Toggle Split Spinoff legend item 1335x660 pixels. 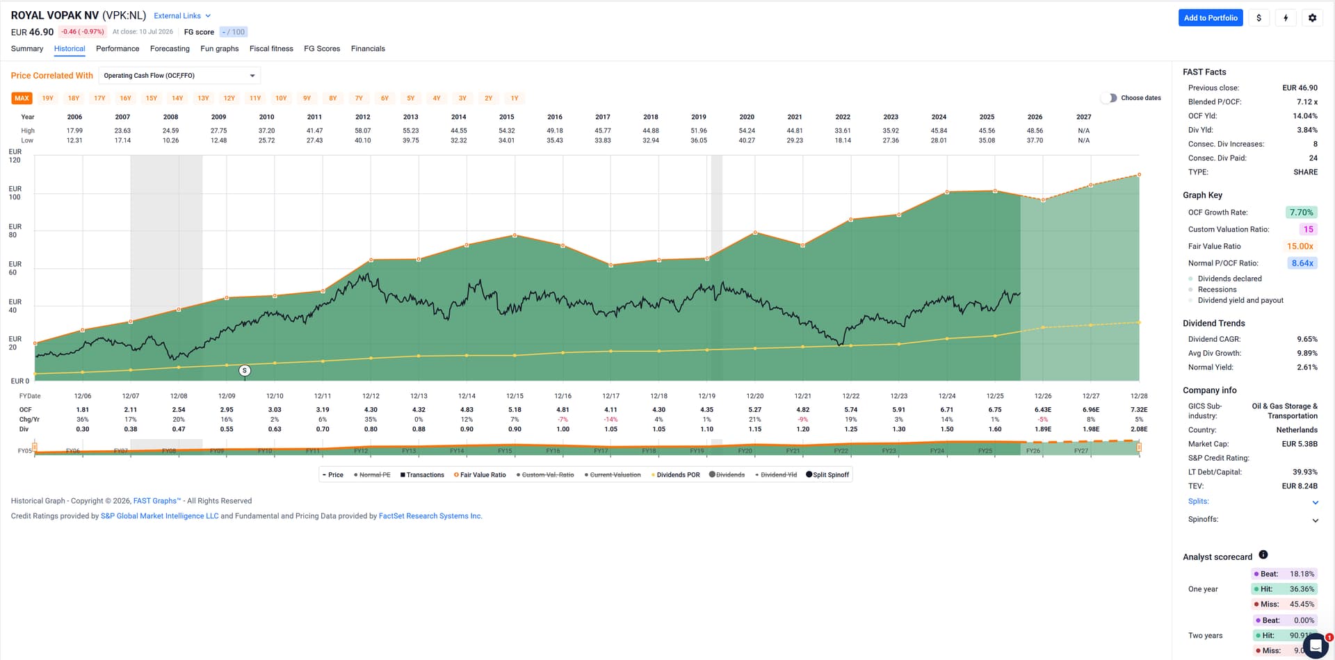point(827,475)
